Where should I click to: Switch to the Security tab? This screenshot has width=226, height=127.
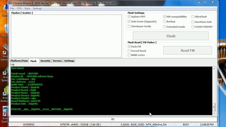(x=45, y=61)
